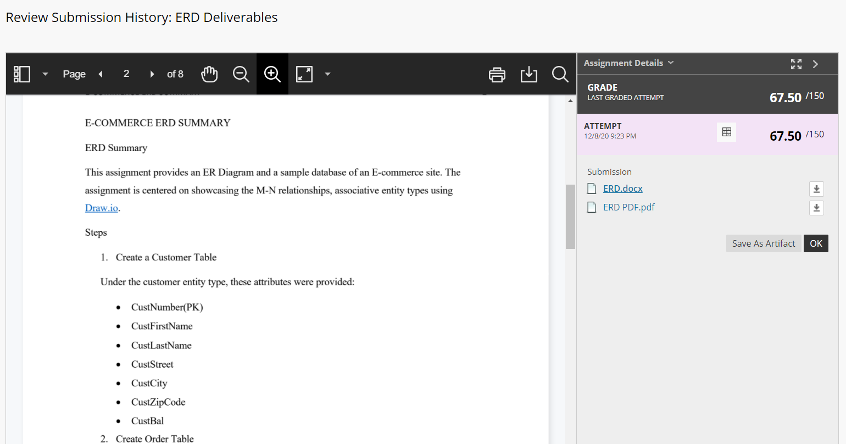Click the page number field showing 2
846x444 pixels.
[x=126, y=74]
